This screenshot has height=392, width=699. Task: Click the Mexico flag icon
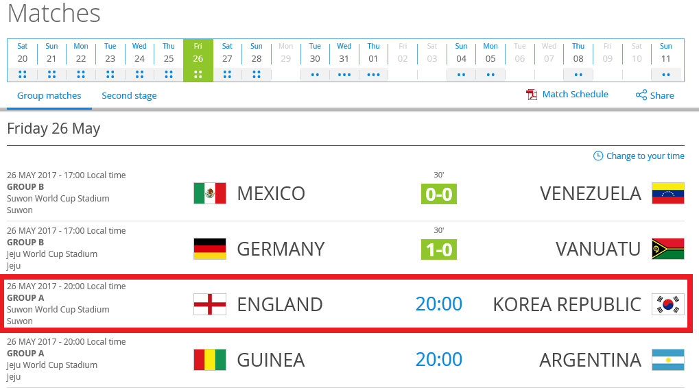[x=209, y=193]
